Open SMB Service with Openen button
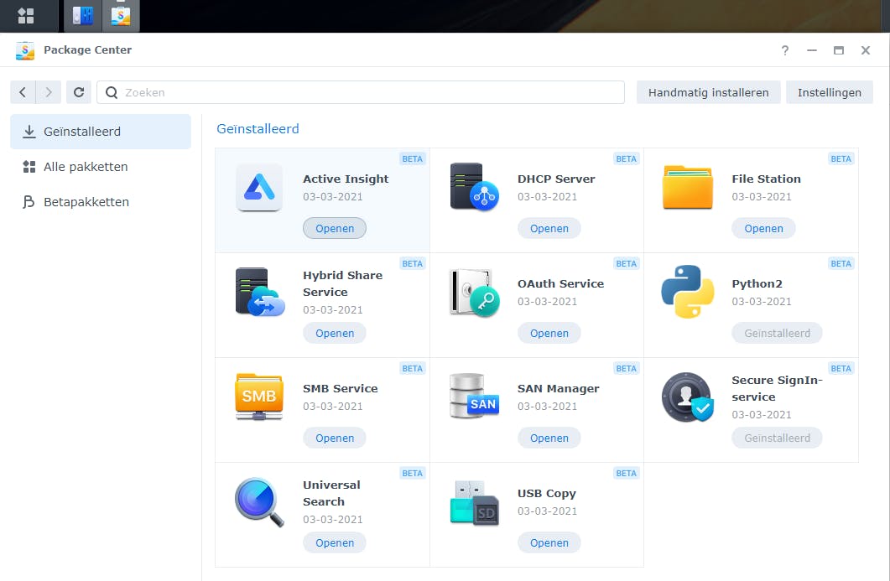 pos(335,438)
